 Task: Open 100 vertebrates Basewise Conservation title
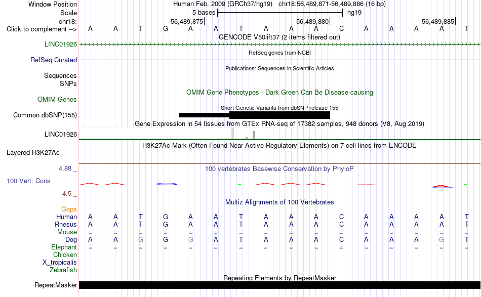pyautogui.click(x=279, y=168)
